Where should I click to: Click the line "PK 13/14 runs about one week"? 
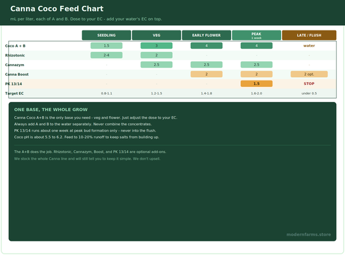point(85,130)
